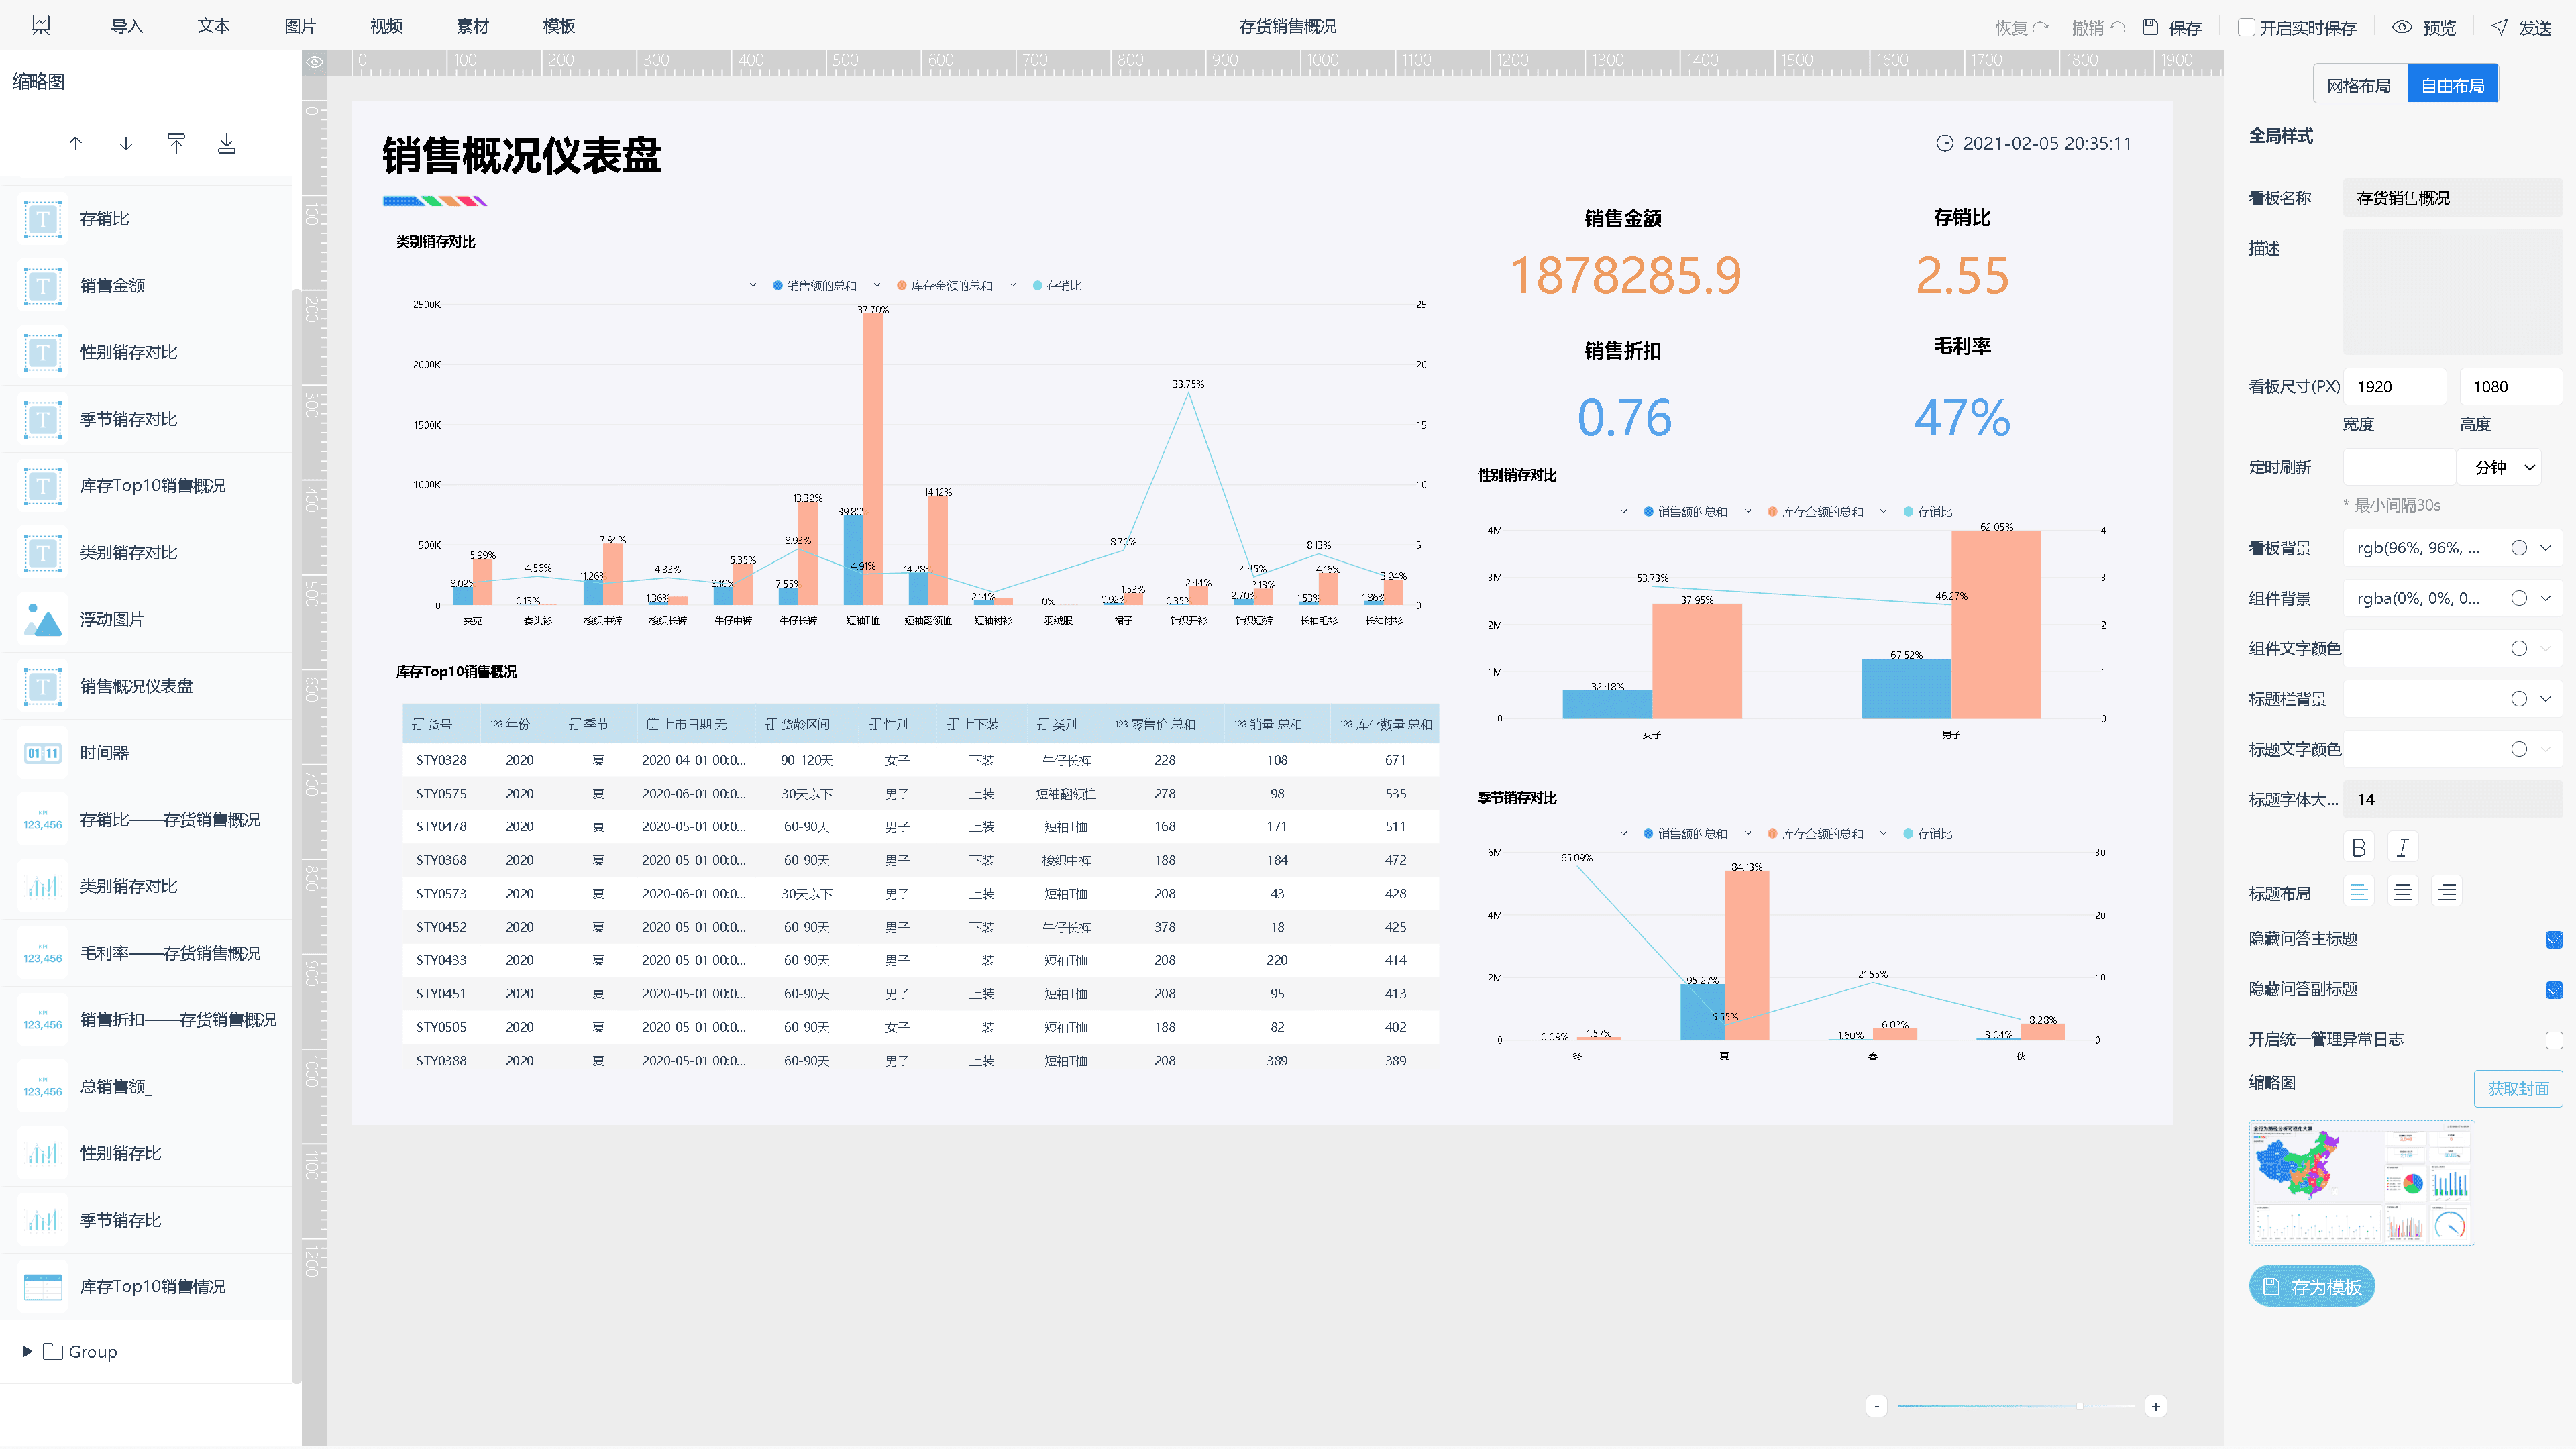Open the 文本 menu
Screen dimensions: 2576x1449
tap(213, 26)
